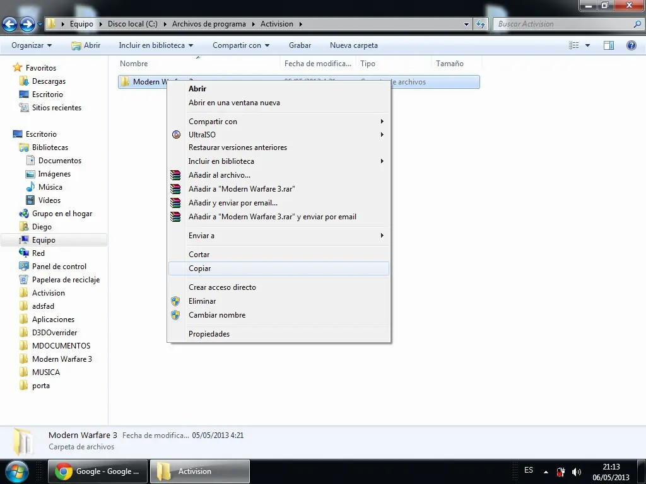Open the view options dropdown arrow

(x=587, y=45)
